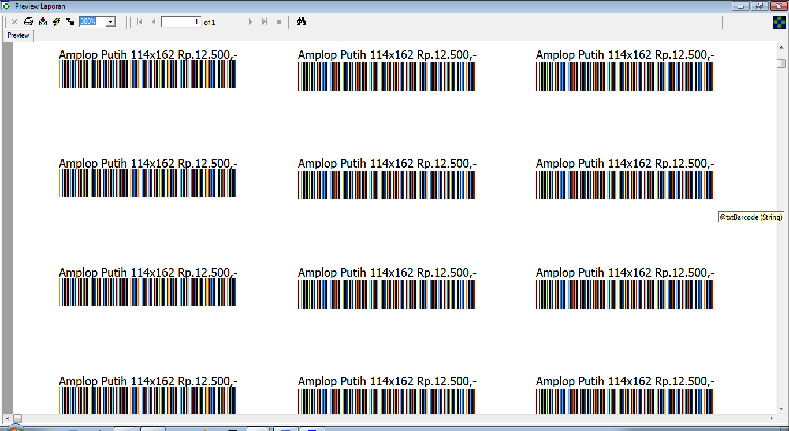Click first Amplop Putih label in top-left
Screen dimensions: 789x431
coord(148,55)
